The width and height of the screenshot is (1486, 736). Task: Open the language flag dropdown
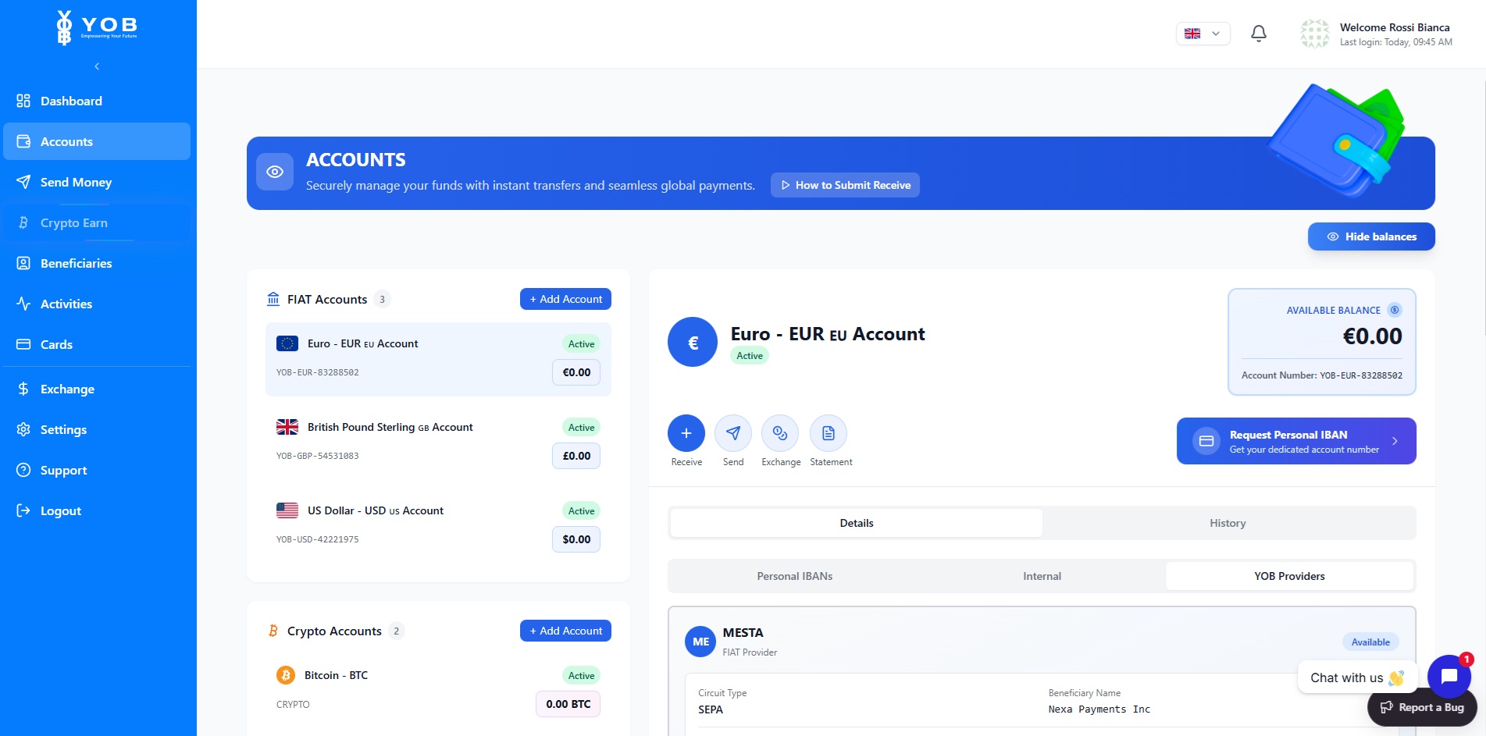click(x=1203, y=34)
